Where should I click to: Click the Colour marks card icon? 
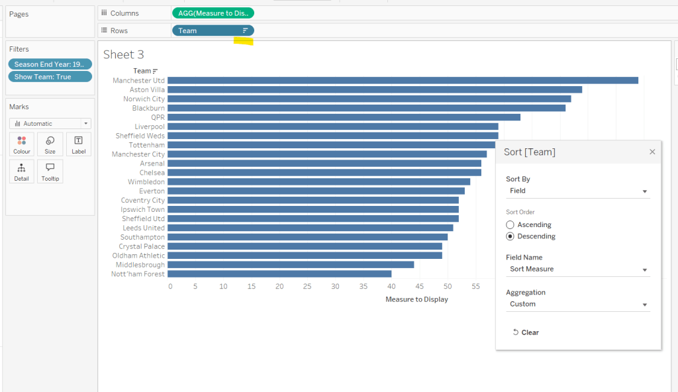pyautogui.click(x=22, y=144)
